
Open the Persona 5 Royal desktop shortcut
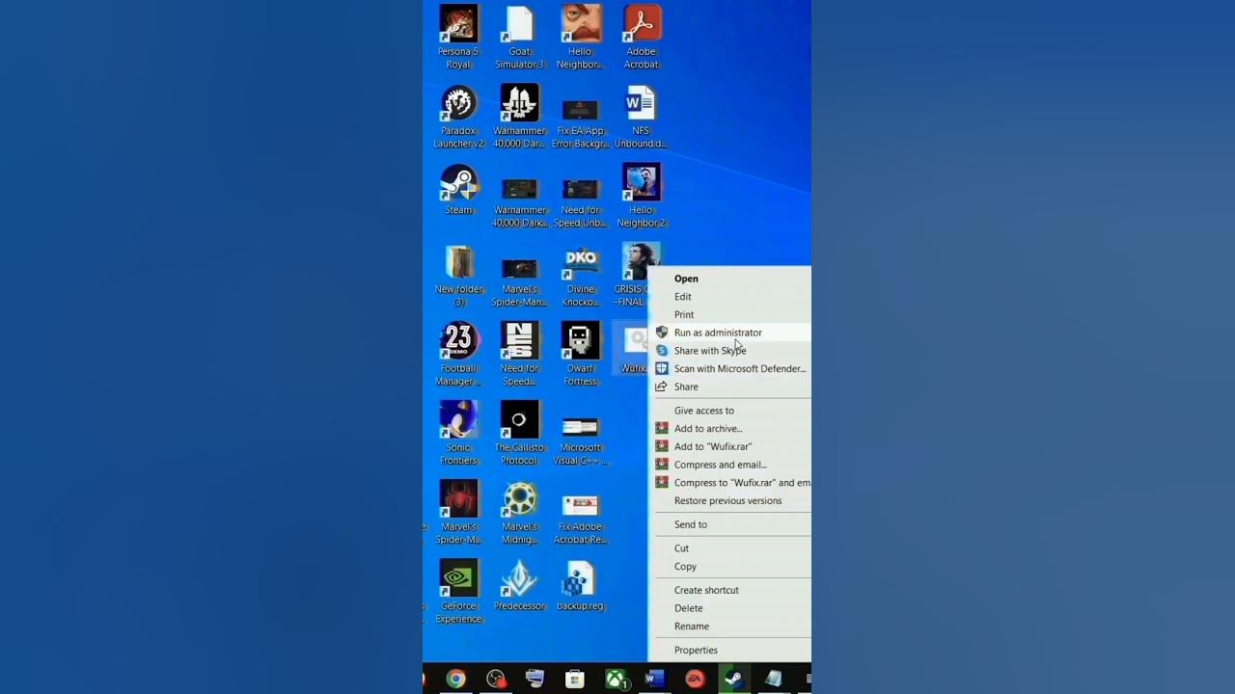[458, 37]
